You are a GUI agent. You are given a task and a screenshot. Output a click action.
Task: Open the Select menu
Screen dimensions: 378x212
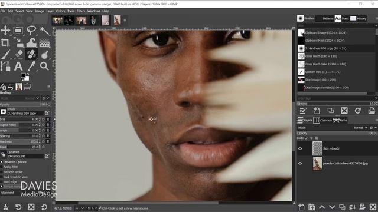(x=19, y=11)
